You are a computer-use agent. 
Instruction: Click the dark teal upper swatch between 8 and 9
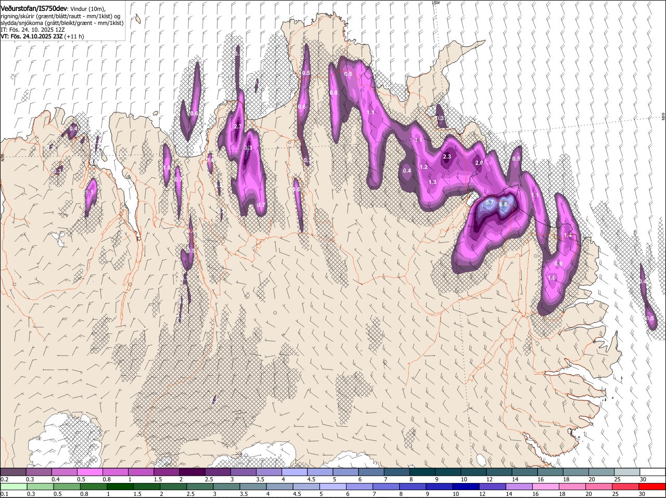[422, 472]
